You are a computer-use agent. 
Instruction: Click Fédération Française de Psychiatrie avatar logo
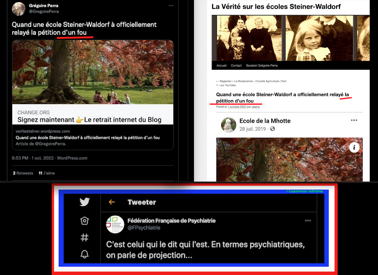pyautogui.click(x=115, y=224)
